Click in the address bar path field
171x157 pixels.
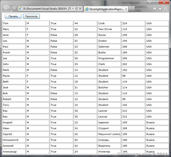45,9
